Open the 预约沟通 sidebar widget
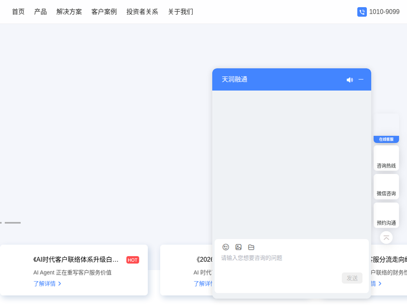The height and width of the screenshot is (305, 407). [x=386, y=215]
